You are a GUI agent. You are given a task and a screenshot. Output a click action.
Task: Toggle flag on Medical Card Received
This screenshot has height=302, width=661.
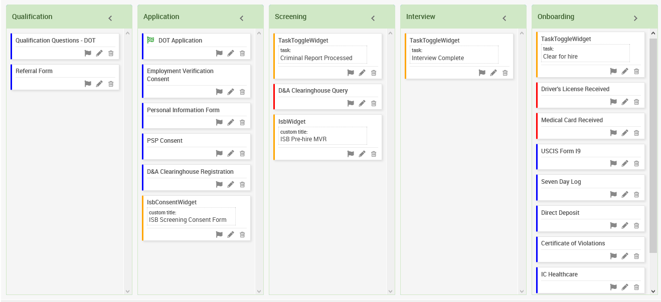(x=613, y=133)
